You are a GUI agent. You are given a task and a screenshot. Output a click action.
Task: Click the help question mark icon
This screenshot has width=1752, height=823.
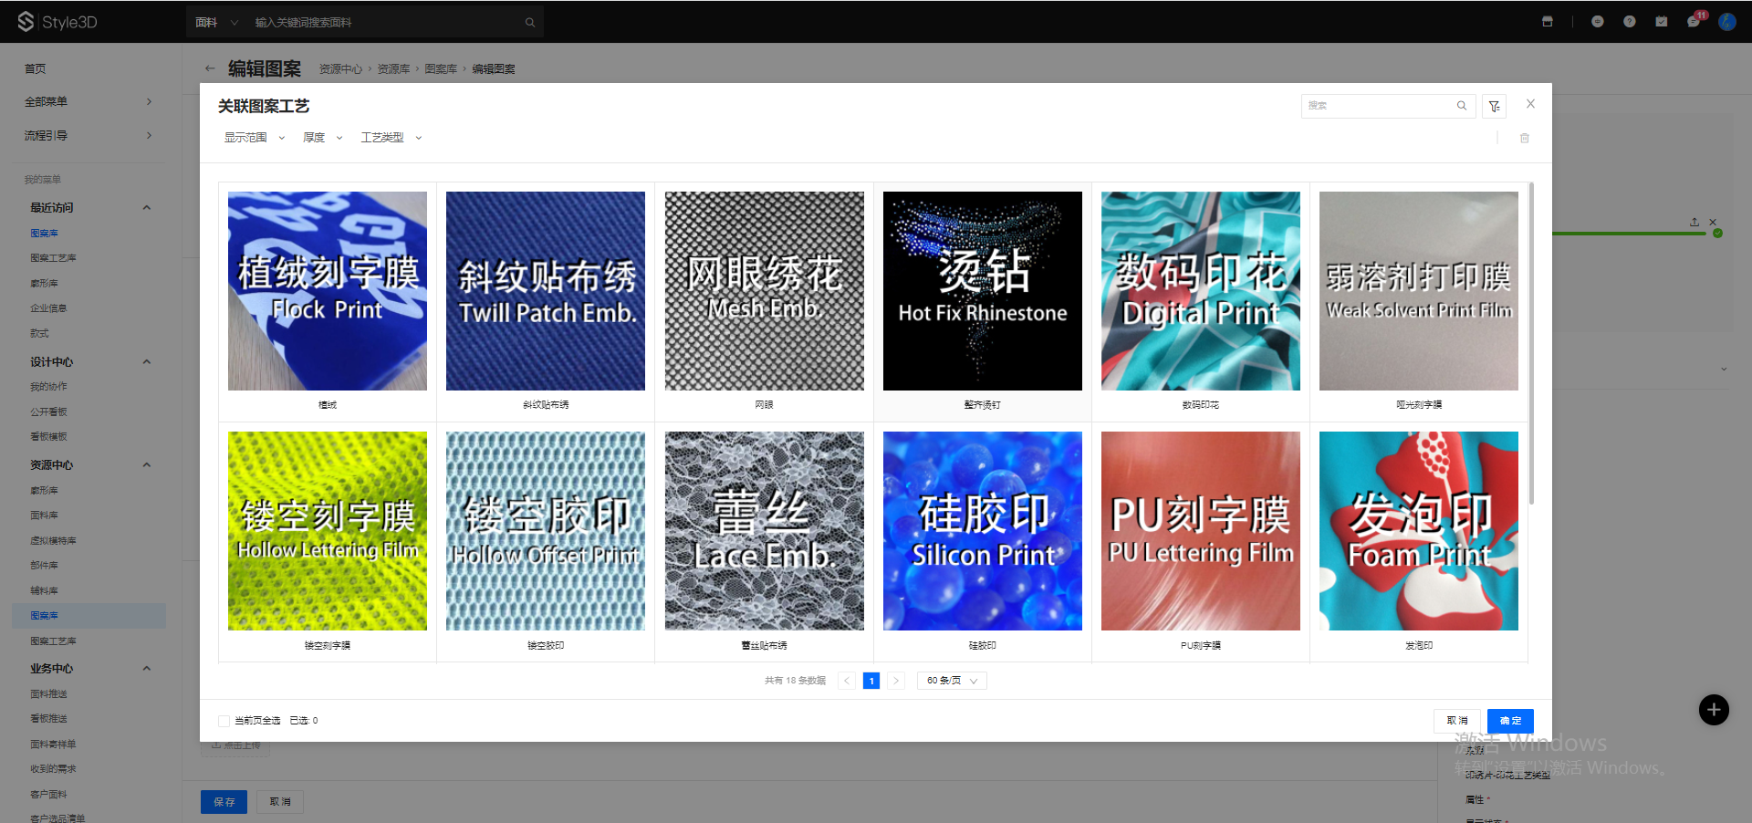[1629, 22]
